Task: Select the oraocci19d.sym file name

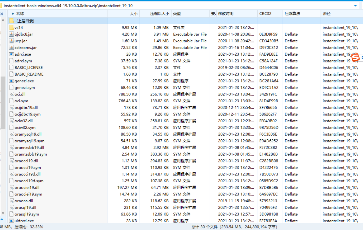Action: point(29,181)
